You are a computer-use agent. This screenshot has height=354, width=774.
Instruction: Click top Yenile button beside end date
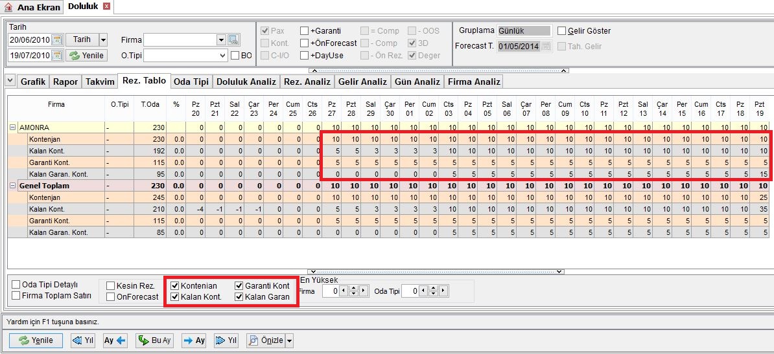coord(86,55)
